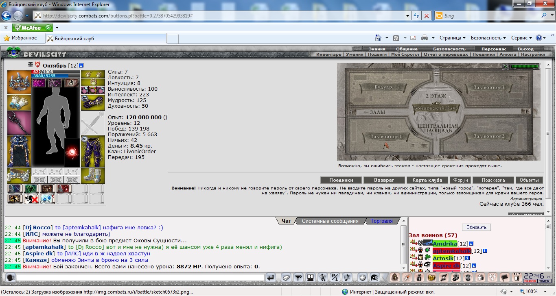
Task: Open the Персонаж game menu
Action: point(493,49)
